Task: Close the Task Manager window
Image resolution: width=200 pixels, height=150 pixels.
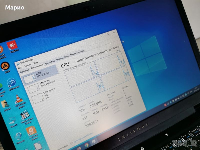Action: (x=114, y=32)
